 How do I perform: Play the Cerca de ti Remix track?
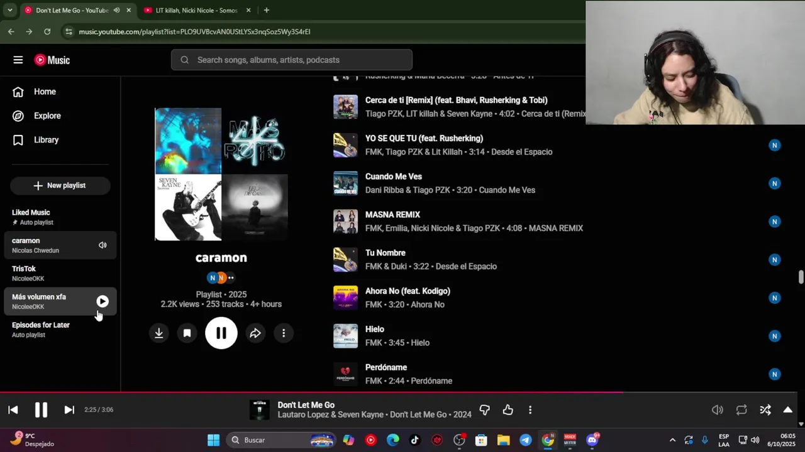click(x=457, y=100)
